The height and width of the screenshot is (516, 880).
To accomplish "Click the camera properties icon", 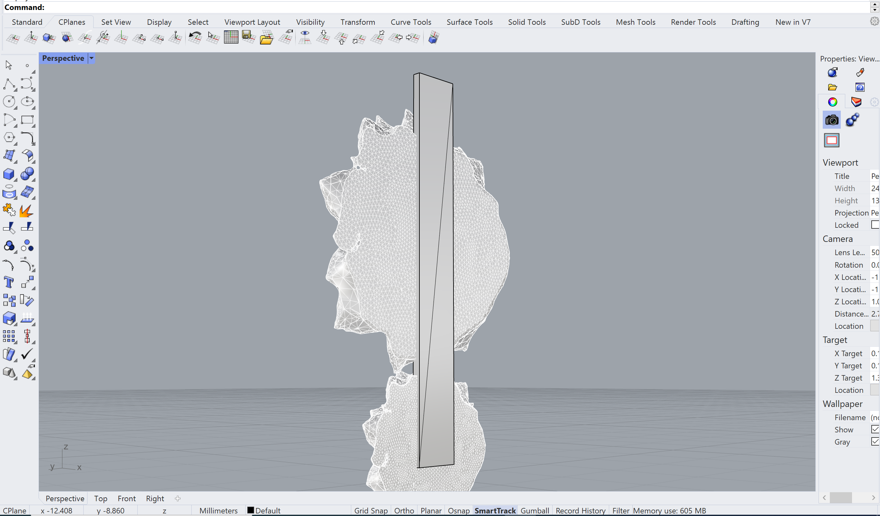I will 831,120.
